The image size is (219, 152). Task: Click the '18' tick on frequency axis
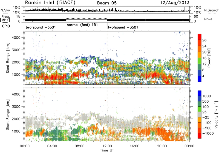[18, 16]
